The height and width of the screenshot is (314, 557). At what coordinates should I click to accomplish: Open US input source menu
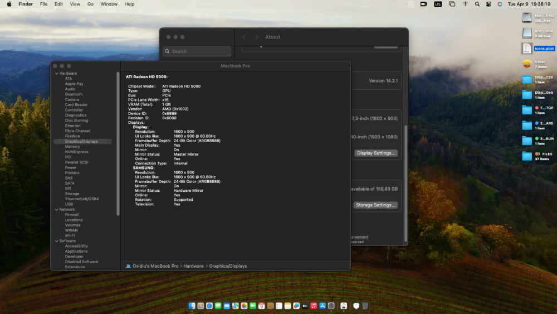tap(438, 4)
